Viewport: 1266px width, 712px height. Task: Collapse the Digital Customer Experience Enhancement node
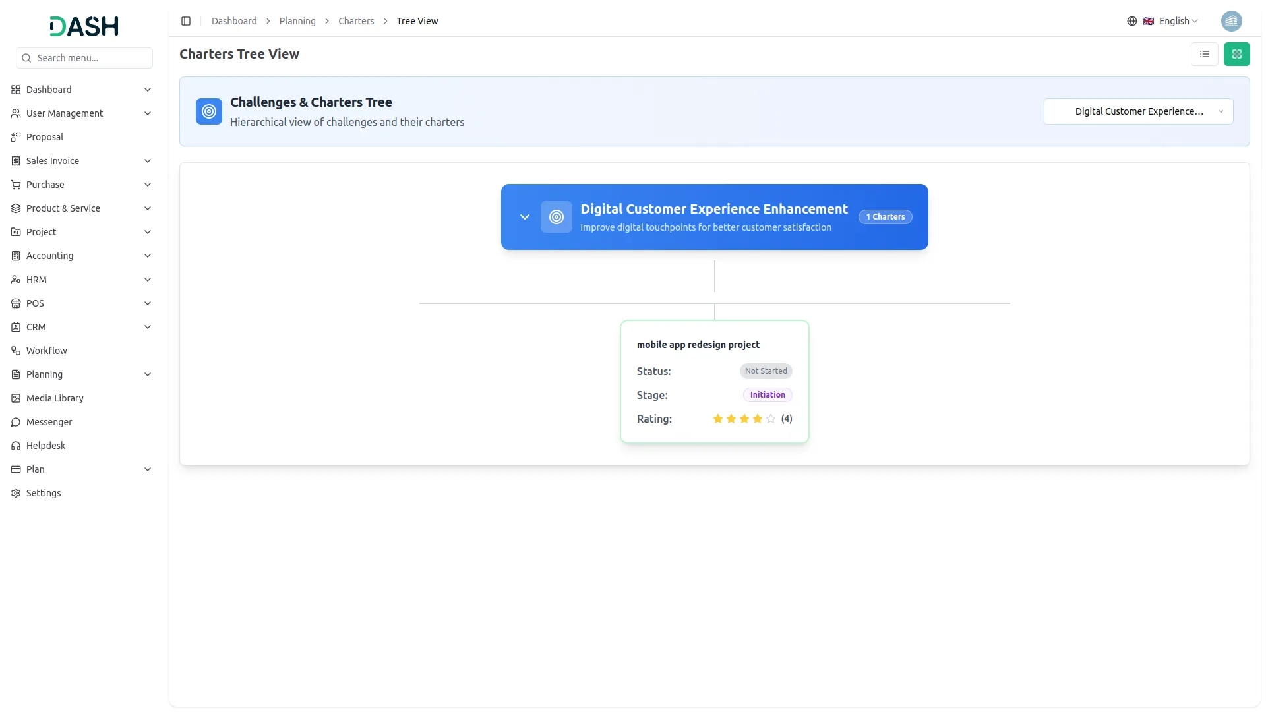click(x=525, y=217)
